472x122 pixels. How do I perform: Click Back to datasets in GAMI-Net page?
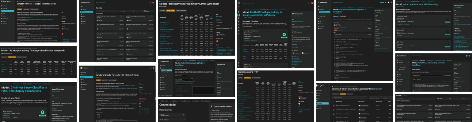coord(6,94)
